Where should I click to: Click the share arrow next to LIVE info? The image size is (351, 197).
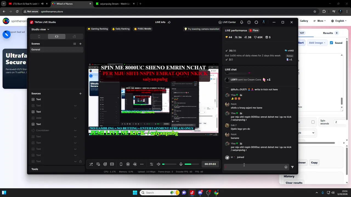pyautogui.click(x=169, y=22)
